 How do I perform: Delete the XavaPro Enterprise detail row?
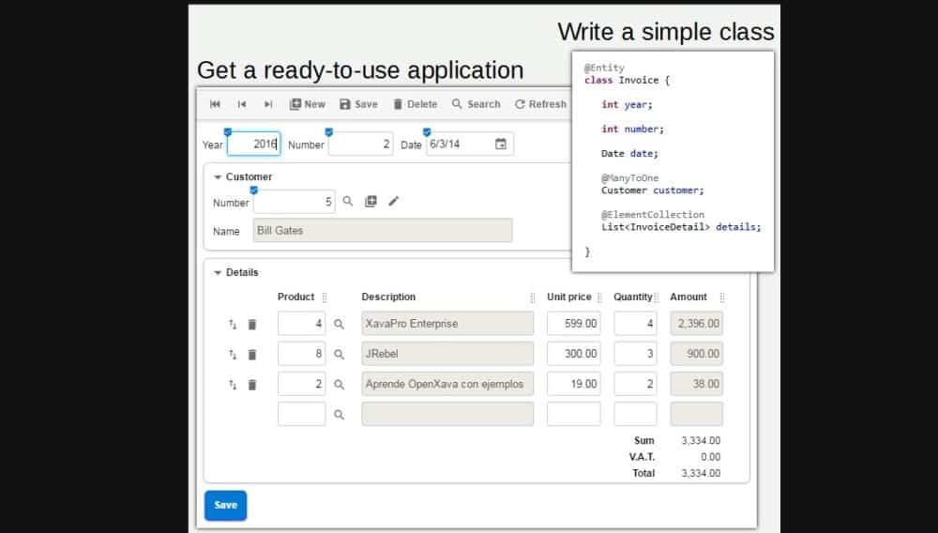252,325
